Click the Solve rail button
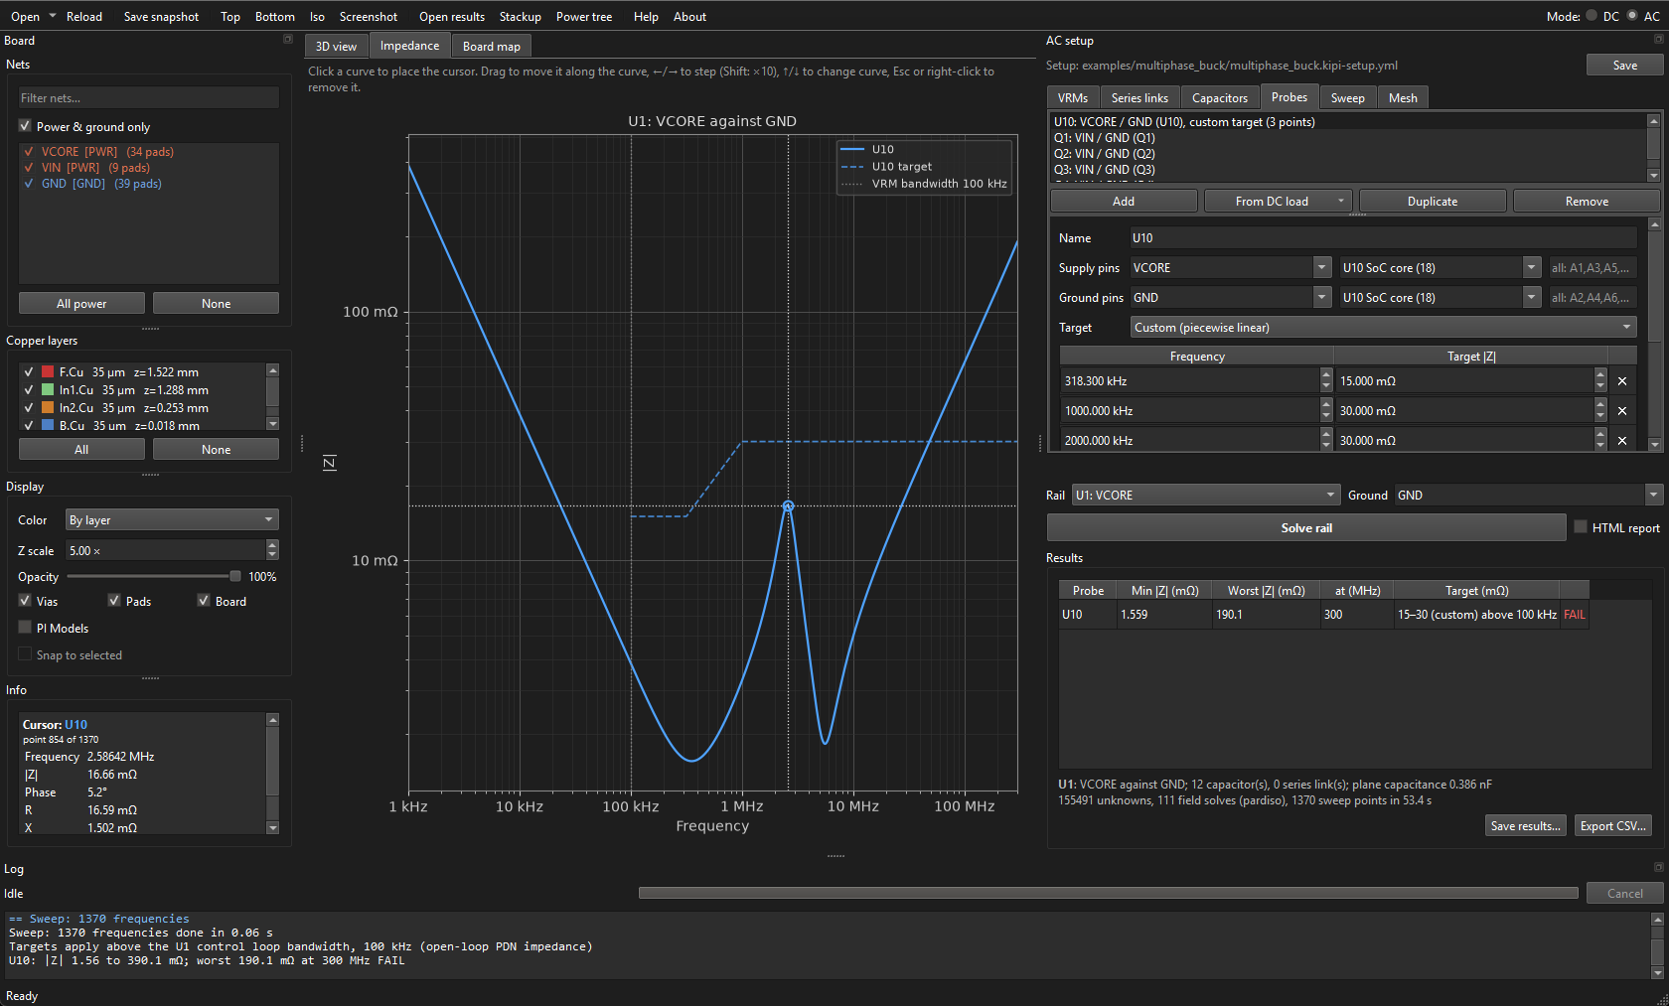Image resolution: width=1669 pixels, height=1006 pixels. click(1306, 528)
